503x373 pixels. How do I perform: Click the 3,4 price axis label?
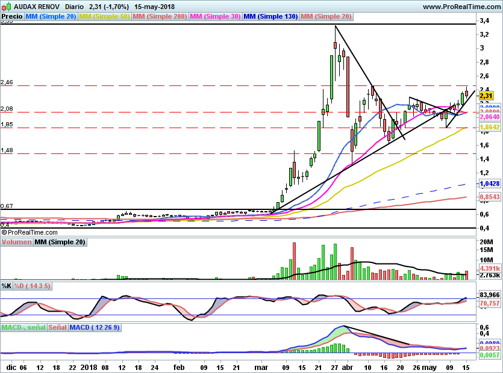click(484, 21)
